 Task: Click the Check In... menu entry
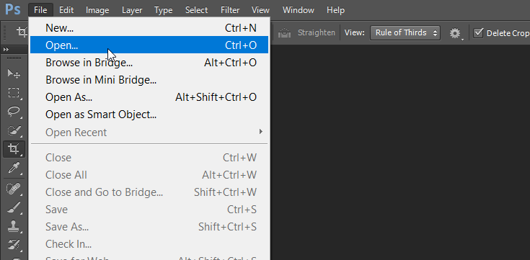tap(149, 243)
